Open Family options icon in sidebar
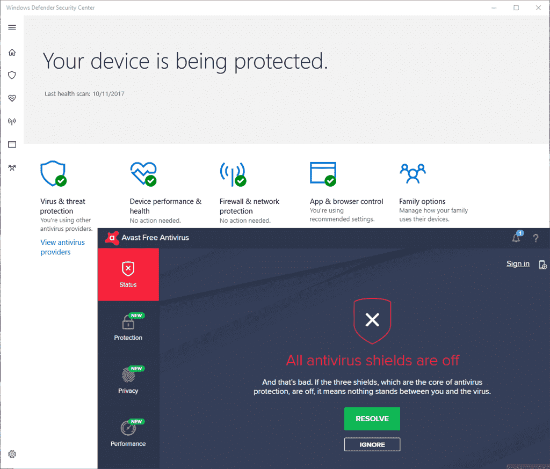The height and width of the screenshot is (469, 550). [12, 167]
